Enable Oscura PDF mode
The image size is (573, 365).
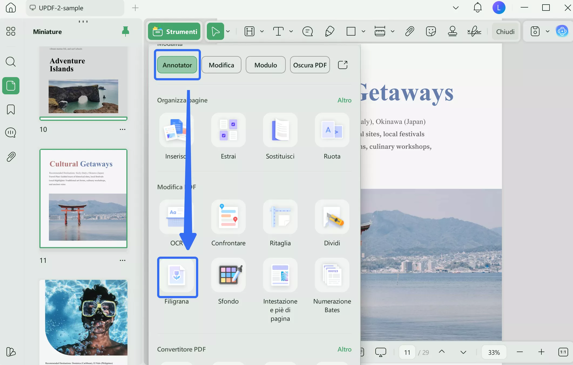pyautogui.click(x=310, y=65)
